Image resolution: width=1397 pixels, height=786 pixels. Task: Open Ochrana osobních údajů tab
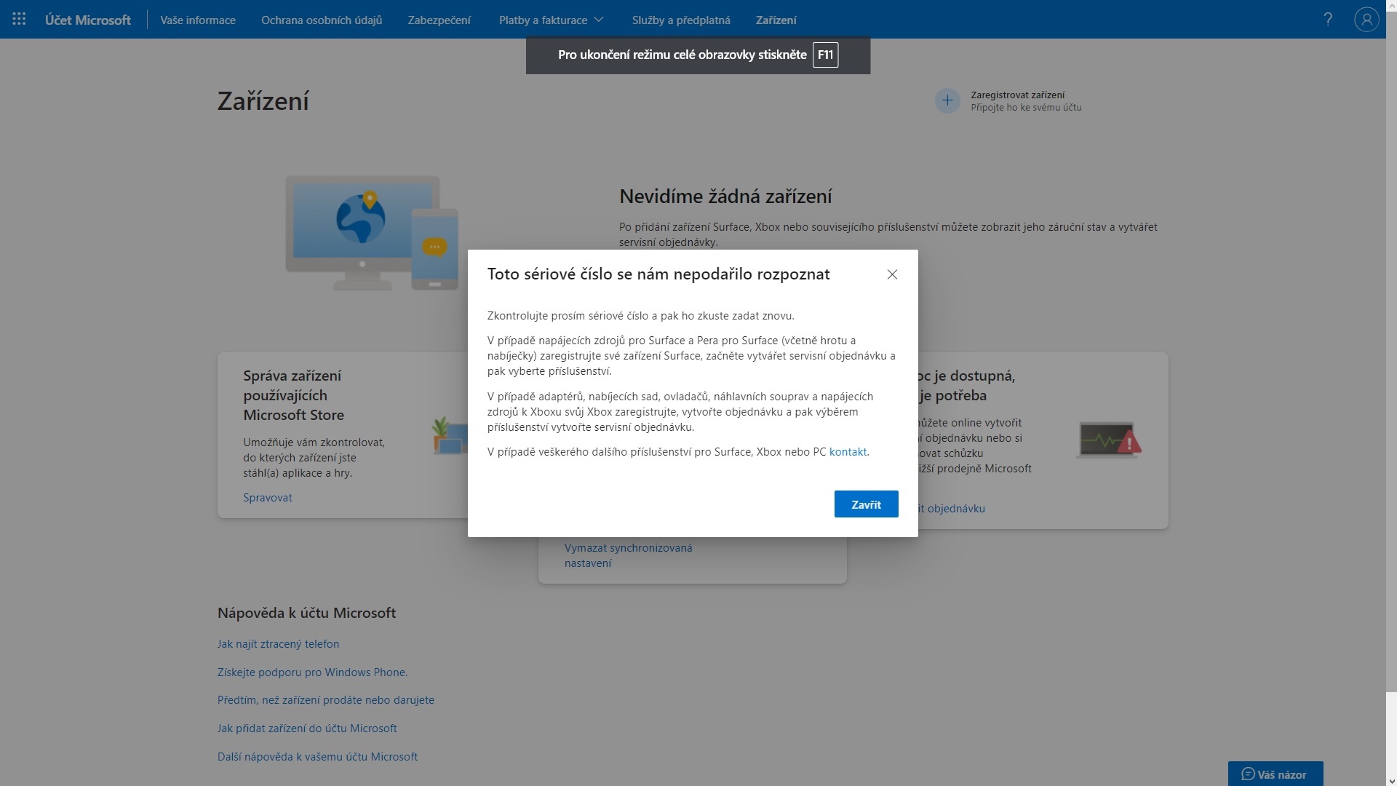tap(322, 20)
